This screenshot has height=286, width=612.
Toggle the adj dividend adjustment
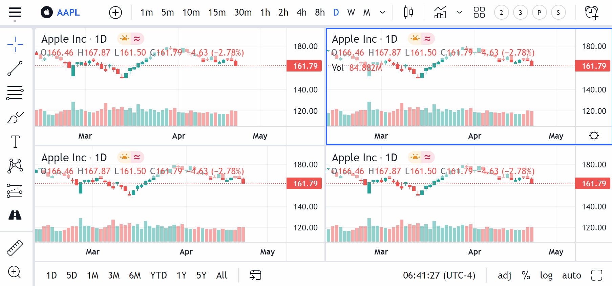504,275
